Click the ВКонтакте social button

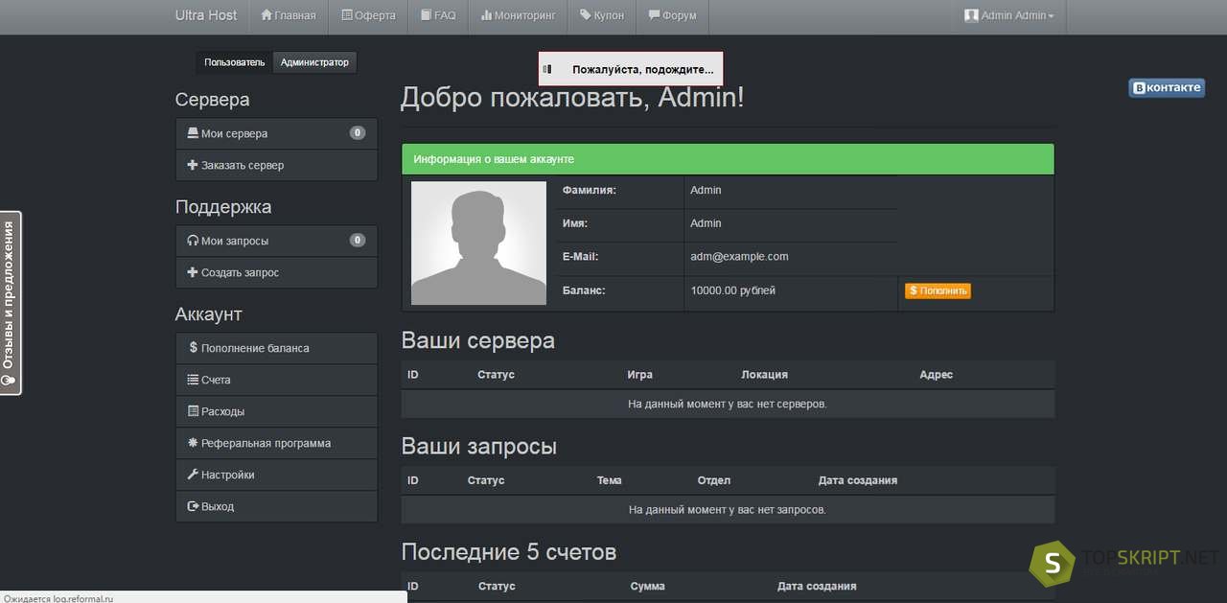coord(1166,88)
